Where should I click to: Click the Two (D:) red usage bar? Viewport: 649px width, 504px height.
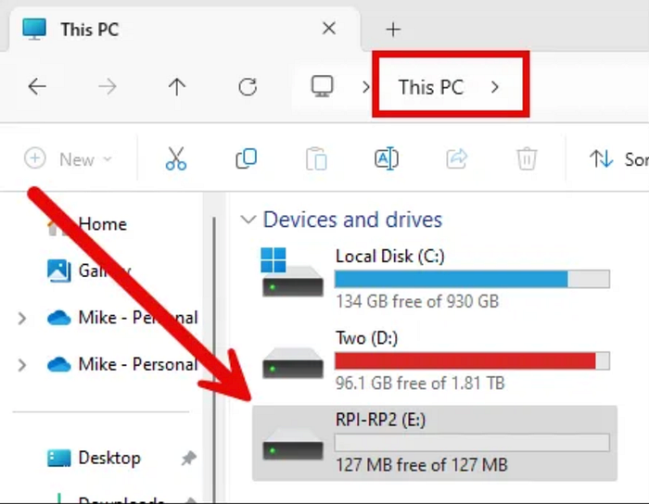point(464,360)
